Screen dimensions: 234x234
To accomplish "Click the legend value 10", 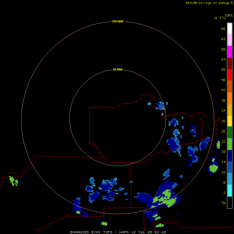I will click(x=223, y=172).
